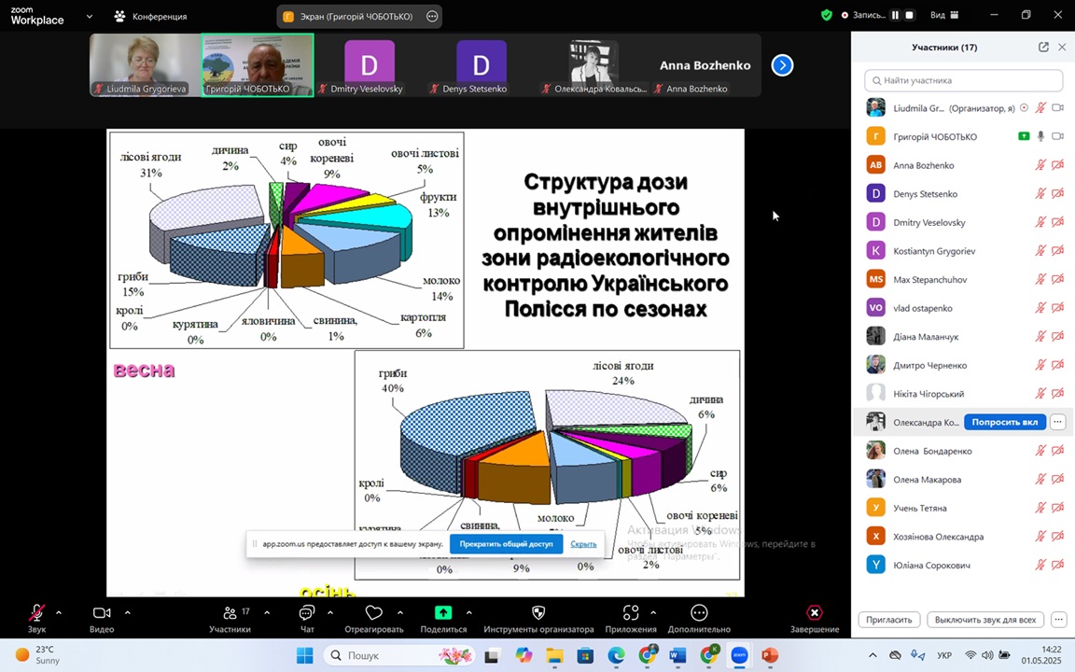Open Copilot from taskbar
The height and width of the screenshot is (672, 1075).
point(524,655)
